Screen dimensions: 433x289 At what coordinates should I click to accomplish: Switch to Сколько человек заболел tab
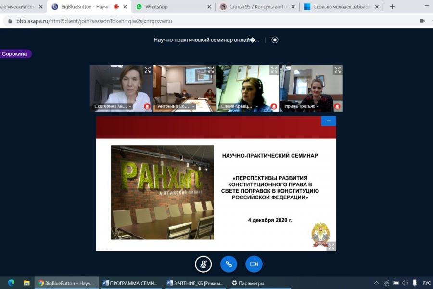[341, 7]
